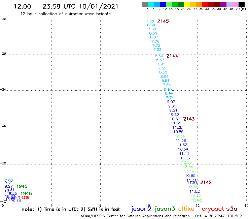This screenshot has height=219, width=249.
Task: Select the purple legend swatch between 39 and 42
Action: coord(223,4)
